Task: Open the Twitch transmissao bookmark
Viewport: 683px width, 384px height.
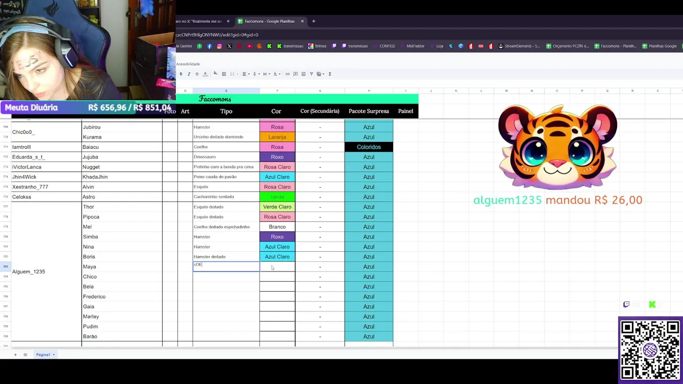Action: pos(354,46)
